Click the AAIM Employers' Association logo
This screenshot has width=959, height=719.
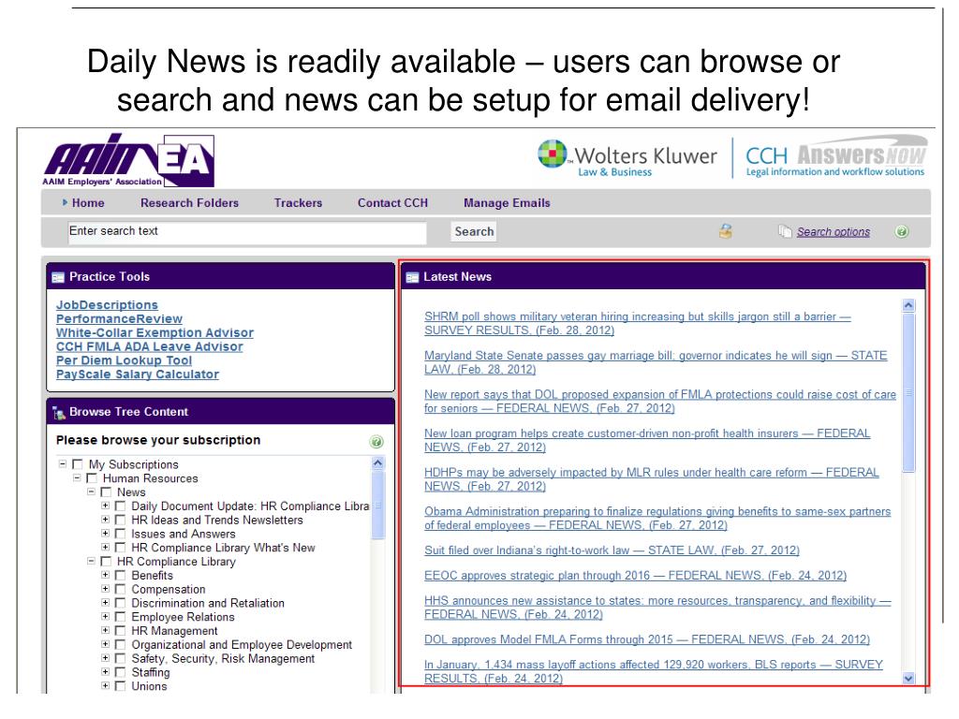(x=128, y=160)
